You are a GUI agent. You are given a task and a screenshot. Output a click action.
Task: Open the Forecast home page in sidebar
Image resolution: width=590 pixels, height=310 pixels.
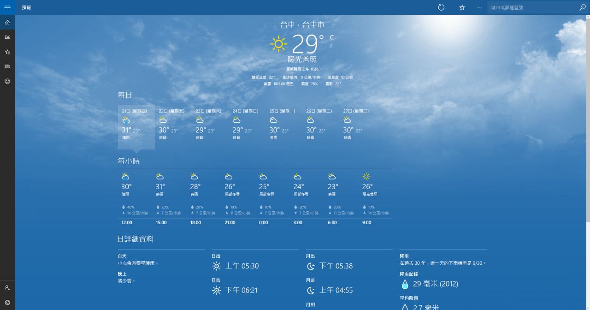[x=7, y=22]
